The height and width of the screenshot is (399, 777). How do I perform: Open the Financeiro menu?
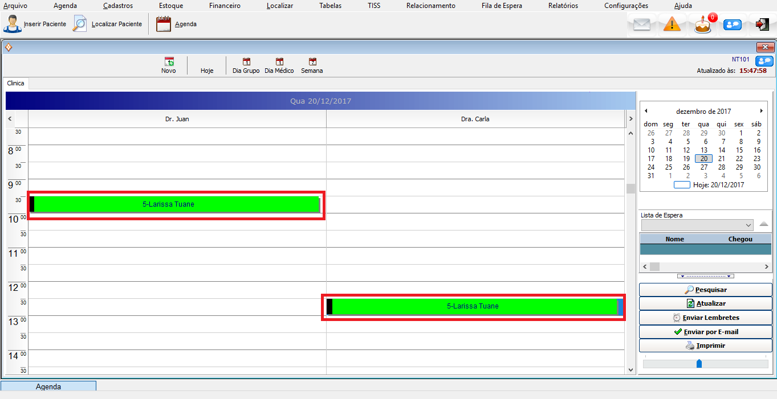(x=225, y=6)
